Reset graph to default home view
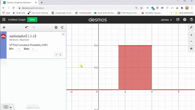This screenshot has width=195, height=110. [x=191, y=49]
